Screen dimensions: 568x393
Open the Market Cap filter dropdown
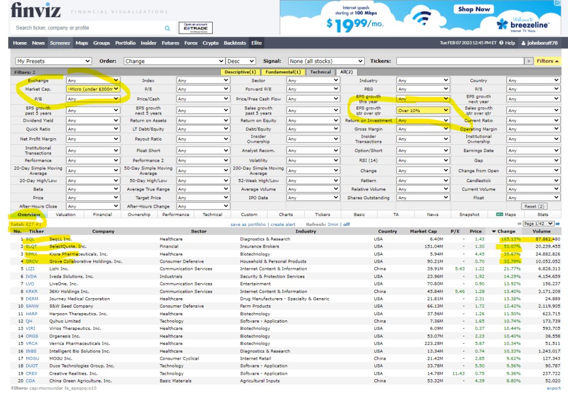click(93, 89)
